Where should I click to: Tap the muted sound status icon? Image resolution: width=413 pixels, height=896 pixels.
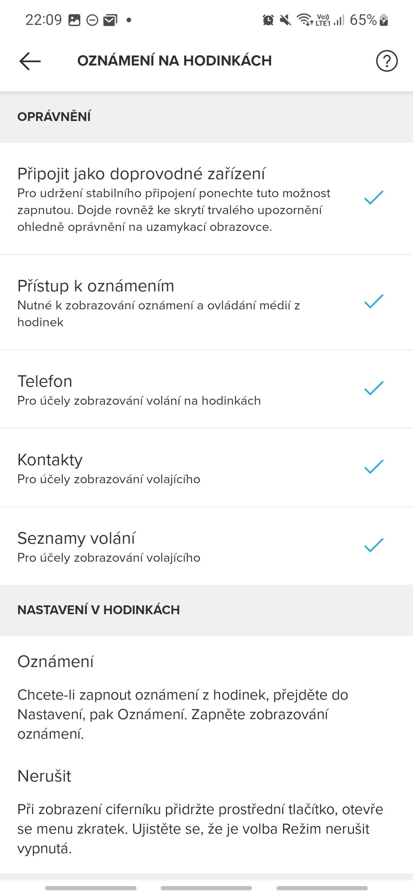tap(285, 20)
